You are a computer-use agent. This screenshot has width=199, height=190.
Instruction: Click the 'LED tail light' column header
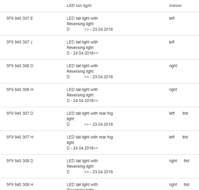[x=79, y=6]
